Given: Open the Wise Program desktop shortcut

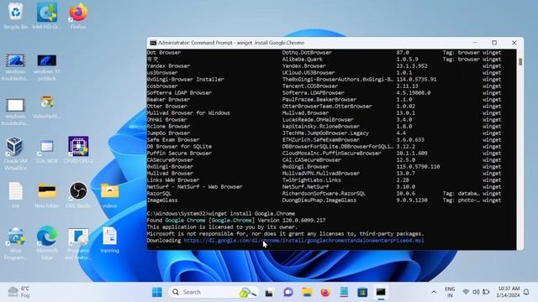Looking at the screenshot, I should [x=15, y=243].
